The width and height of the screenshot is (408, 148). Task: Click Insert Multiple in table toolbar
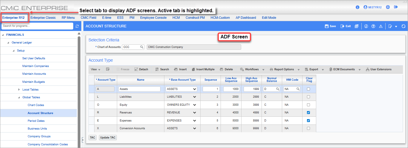(203, 69)
